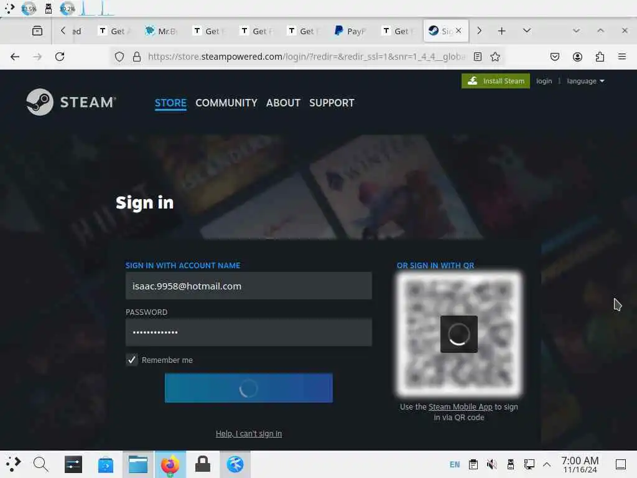Click the login link in header
This screenshot has width=637, height=478.
tap(544, 82)
